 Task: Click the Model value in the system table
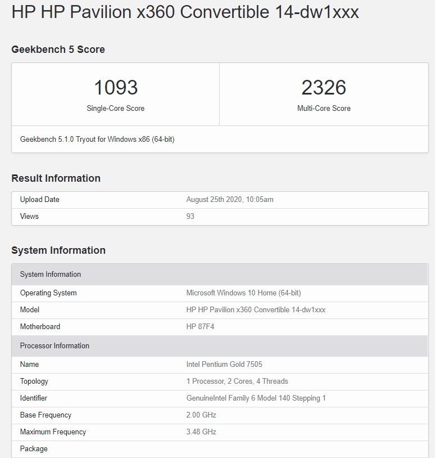click(x=256, y=310)
